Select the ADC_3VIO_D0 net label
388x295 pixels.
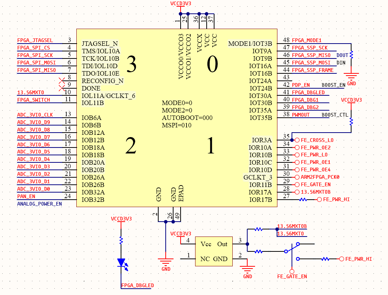pyautogui.click(x=34, y=189)
